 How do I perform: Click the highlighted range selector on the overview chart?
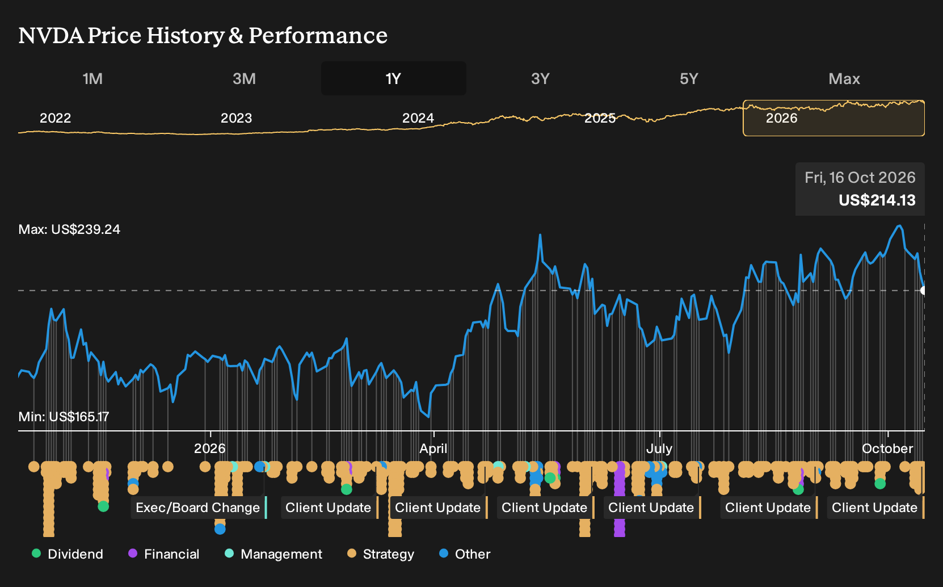pos(833,118)
